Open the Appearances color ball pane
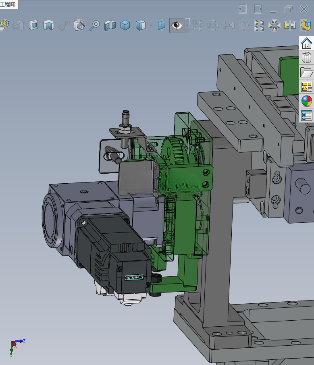 pos(307,101)
